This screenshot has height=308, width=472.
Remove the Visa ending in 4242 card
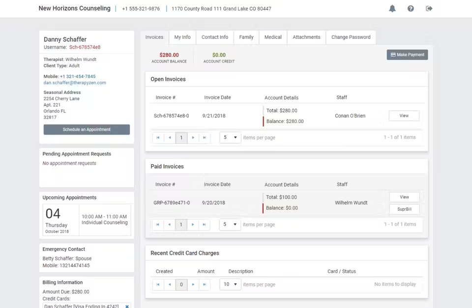tap(127, 306)
